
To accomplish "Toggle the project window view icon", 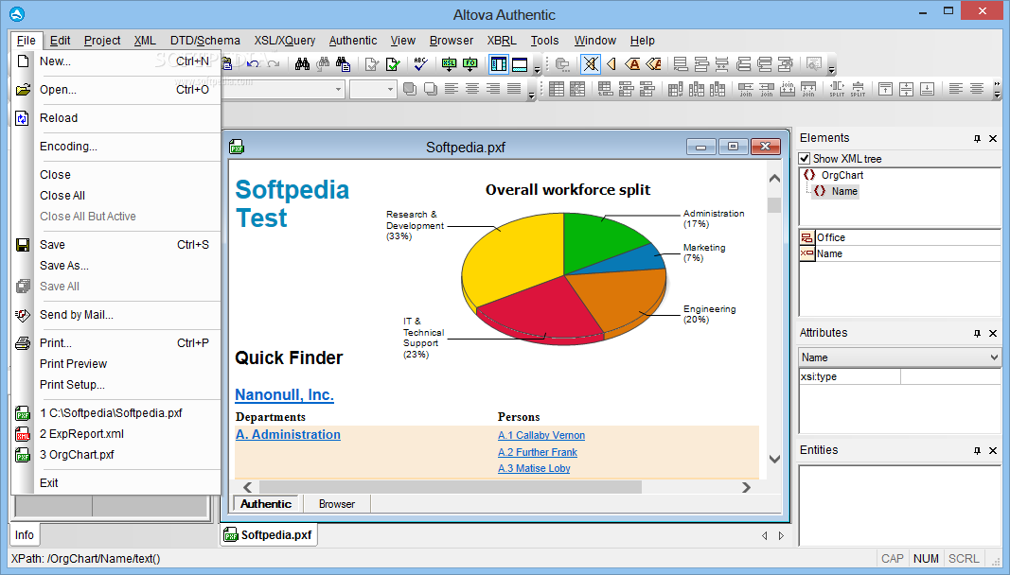I will point(499,63).
